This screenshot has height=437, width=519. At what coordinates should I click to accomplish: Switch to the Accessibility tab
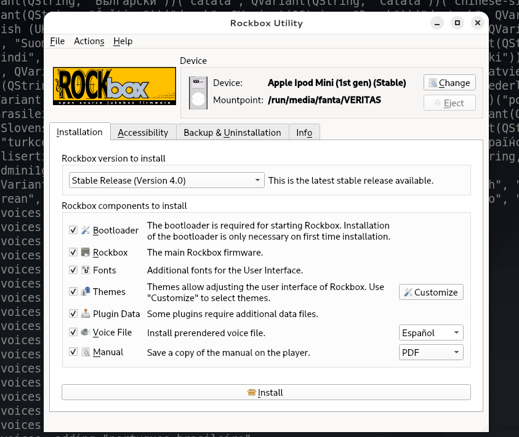click(x=143, y=132)
